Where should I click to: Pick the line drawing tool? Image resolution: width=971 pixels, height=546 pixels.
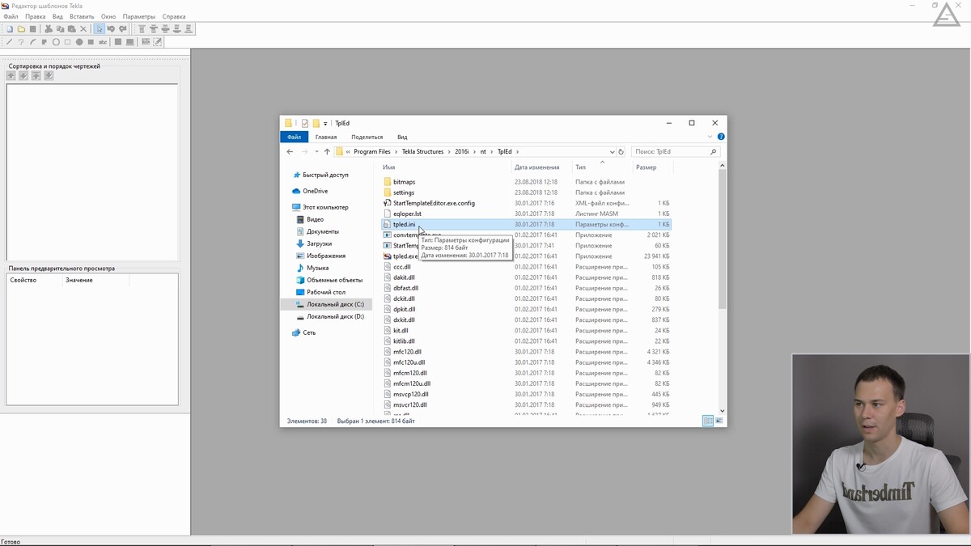pos(10,42)
